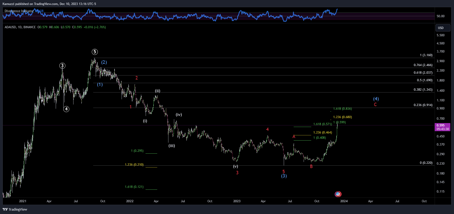Click the 2021 label on time axis
This screenshot has width=454, height=214.
click(x=23, y=201)
